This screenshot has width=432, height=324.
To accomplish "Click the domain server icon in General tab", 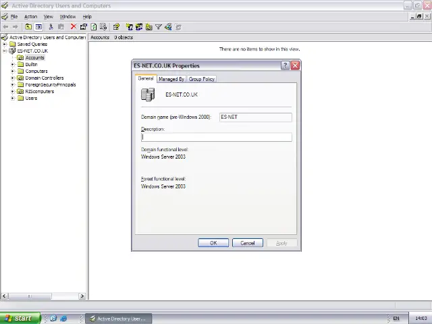I will (148, 94).
